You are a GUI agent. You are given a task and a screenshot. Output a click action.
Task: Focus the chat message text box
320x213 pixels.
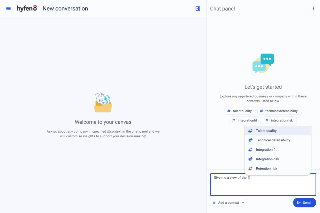[x=263, y=185]
